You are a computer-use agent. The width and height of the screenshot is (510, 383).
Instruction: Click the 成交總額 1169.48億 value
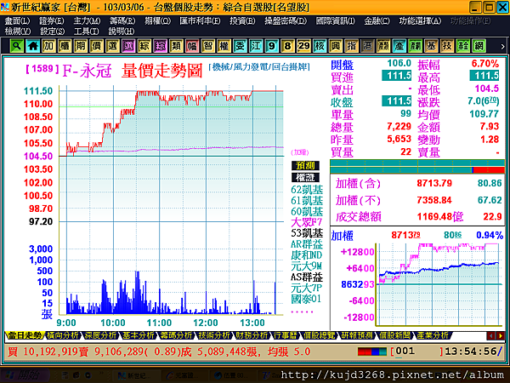[x=440, y=217]
